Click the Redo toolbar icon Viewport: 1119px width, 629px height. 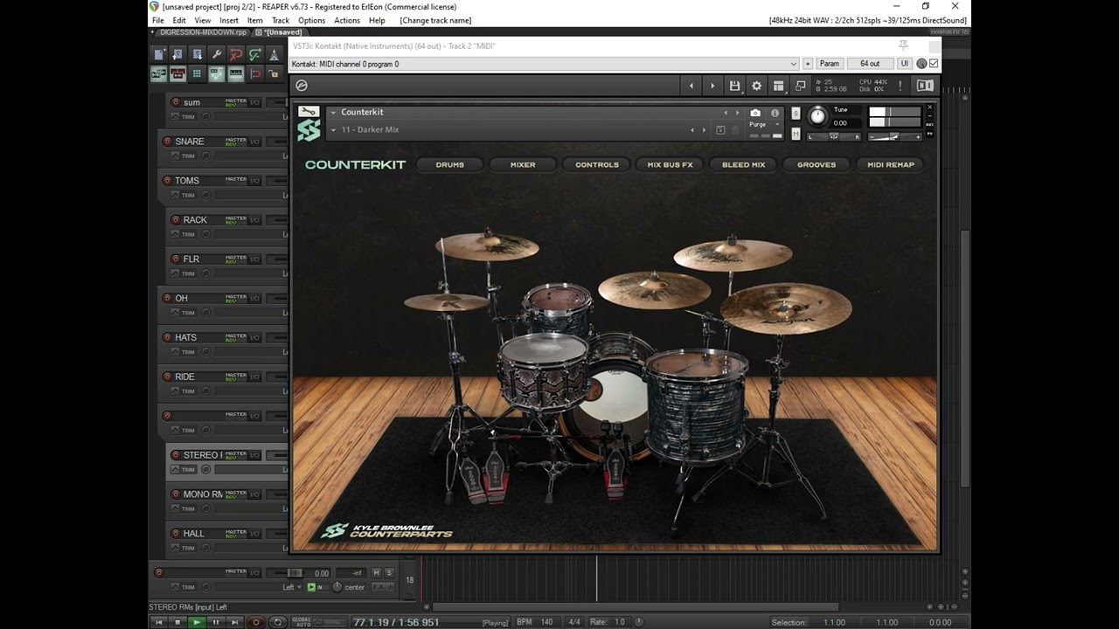click(254, 54)
